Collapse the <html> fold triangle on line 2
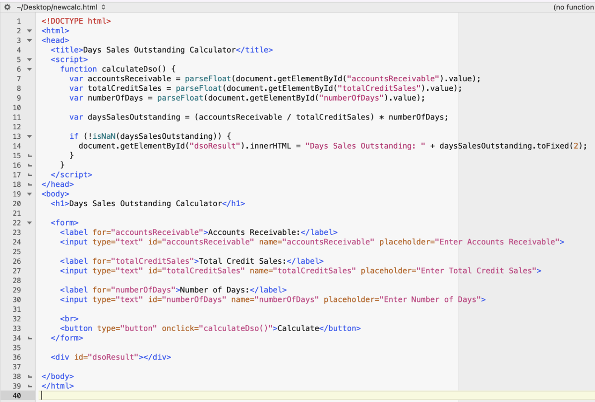595x402 pixels. click(29, 31)
